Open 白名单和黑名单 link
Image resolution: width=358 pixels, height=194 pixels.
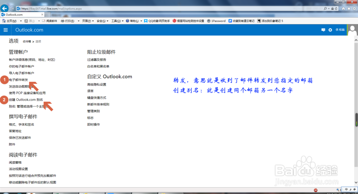[98, 66]
